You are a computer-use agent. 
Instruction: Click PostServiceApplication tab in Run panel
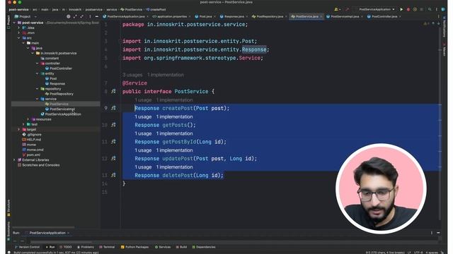[47, 233]
